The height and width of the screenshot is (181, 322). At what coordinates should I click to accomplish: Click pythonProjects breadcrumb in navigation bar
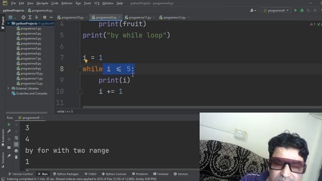pyautogui.click(x=14, y=11)
